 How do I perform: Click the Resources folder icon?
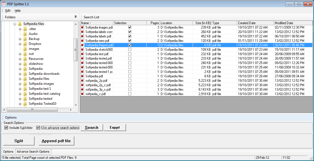tap(25, 59)
